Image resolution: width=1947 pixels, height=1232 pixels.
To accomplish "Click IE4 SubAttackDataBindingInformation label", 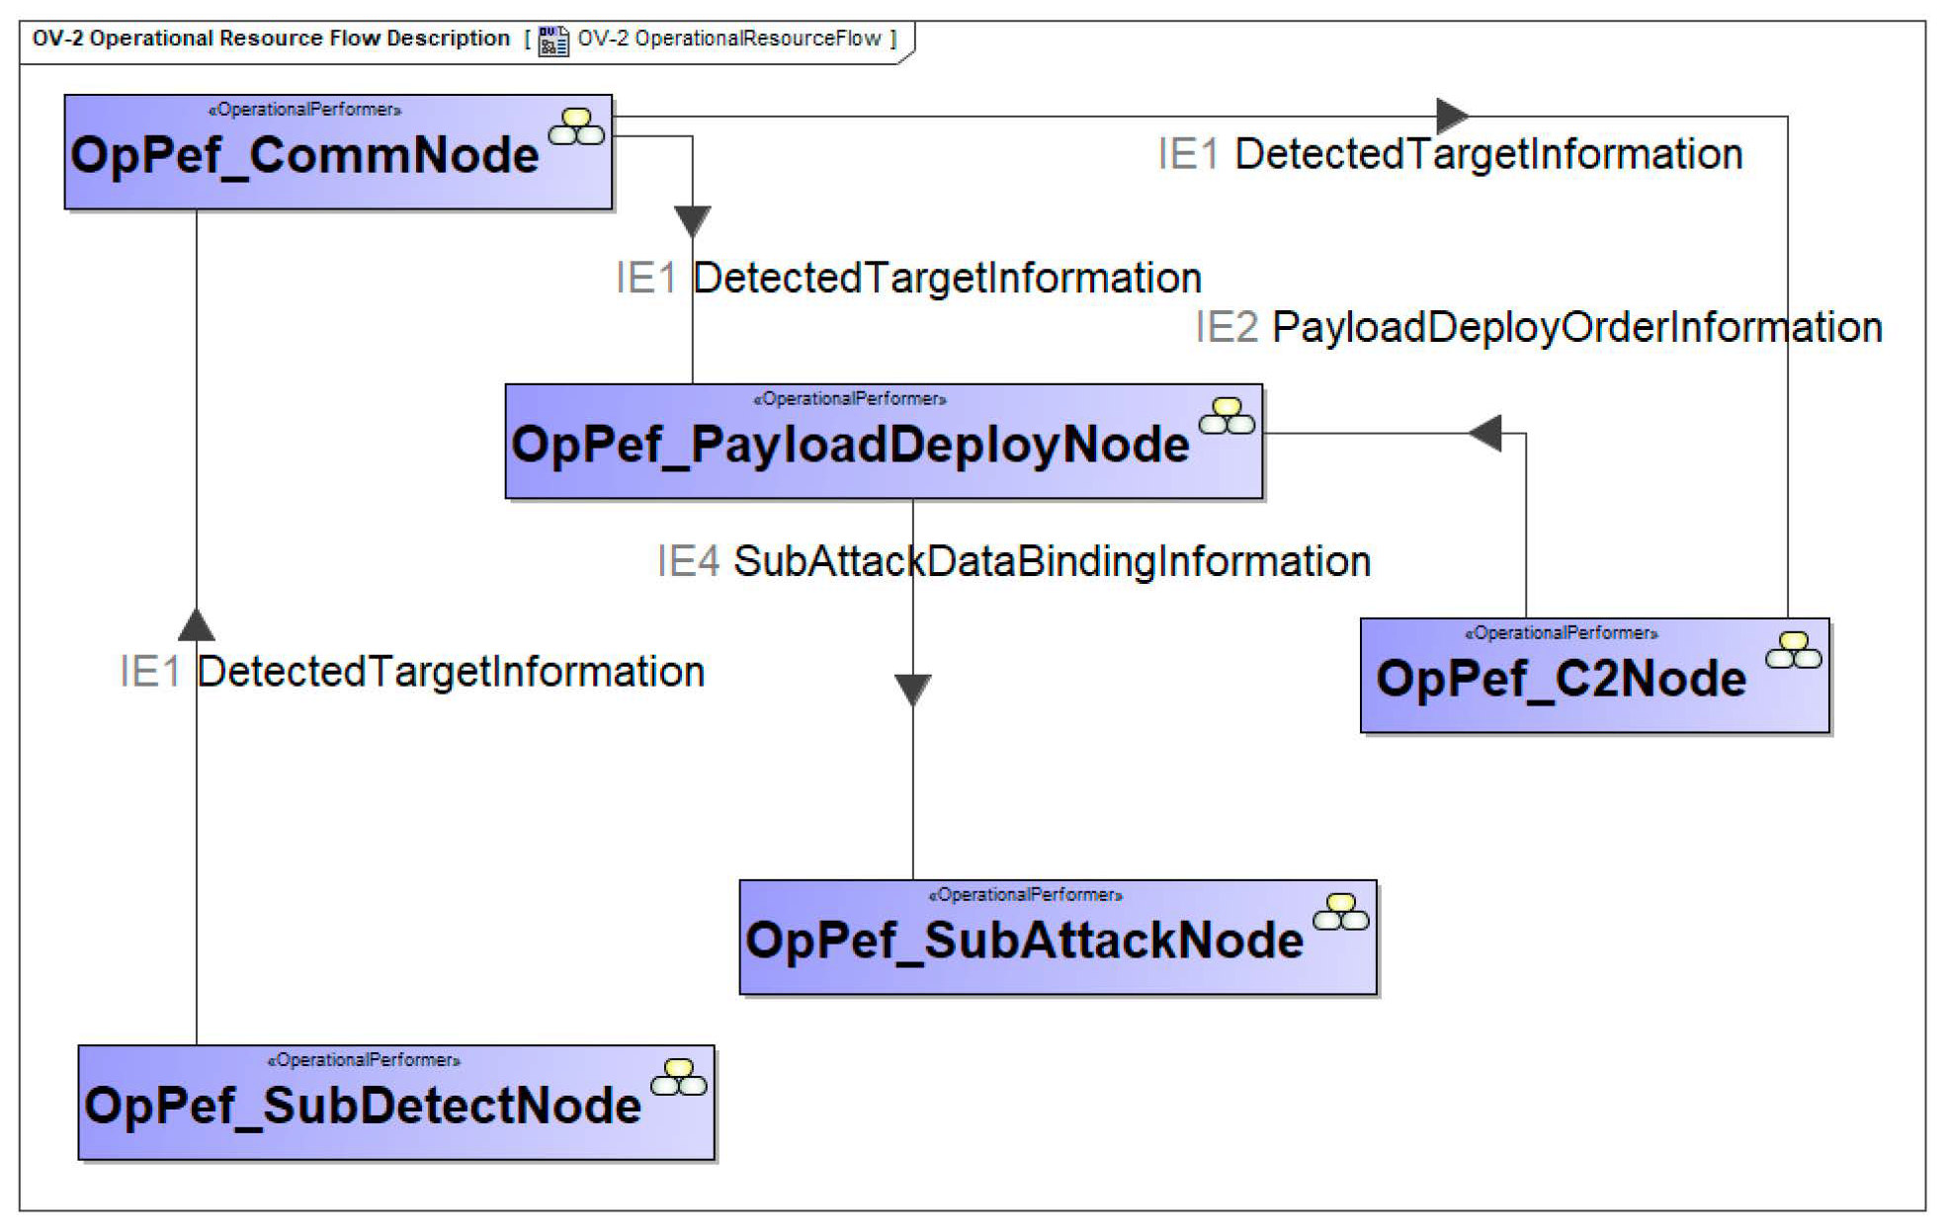I will pyautogui.click(x=1014, y=562).
